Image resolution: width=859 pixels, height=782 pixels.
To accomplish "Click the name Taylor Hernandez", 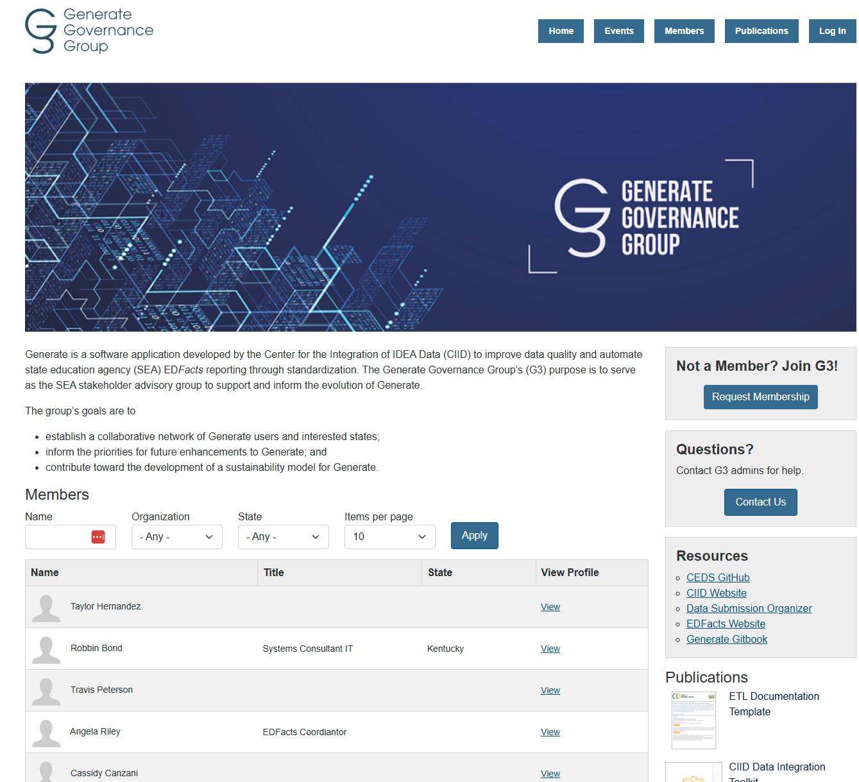I will coord(106,606).
